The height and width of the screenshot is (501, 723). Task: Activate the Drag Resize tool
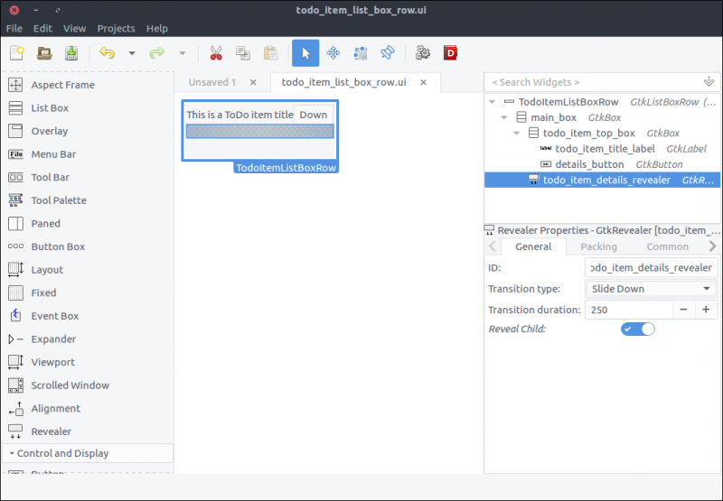tap(333, 53)
